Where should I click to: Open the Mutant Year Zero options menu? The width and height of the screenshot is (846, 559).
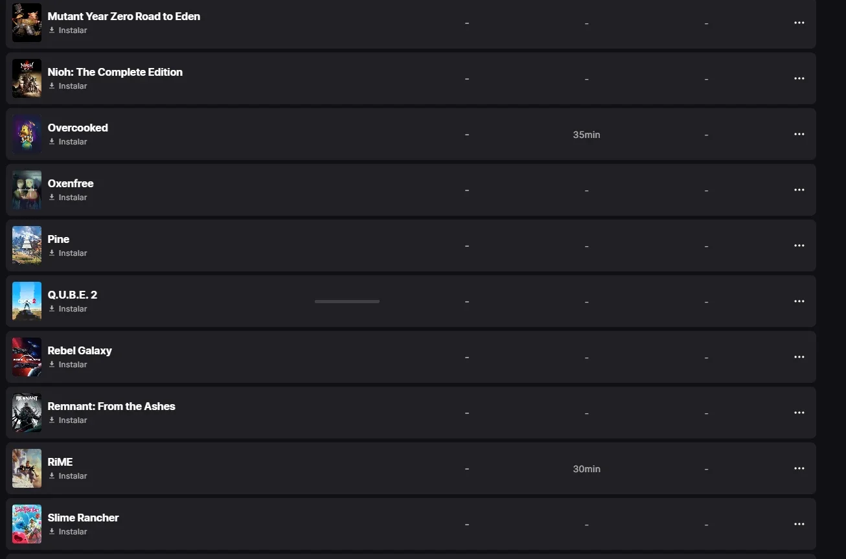(799, 23)
